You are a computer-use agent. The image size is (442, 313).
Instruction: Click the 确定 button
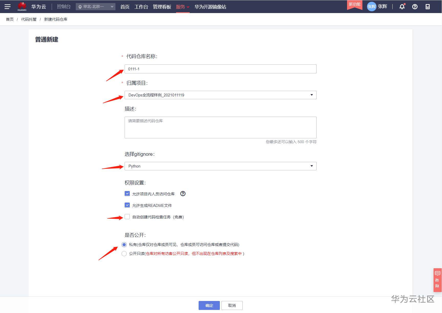point(209,305)
